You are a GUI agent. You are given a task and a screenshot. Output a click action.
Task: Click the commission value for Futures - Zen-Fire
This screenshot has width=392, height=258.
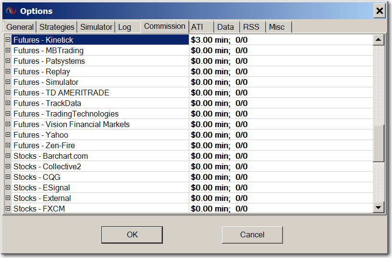219,145
